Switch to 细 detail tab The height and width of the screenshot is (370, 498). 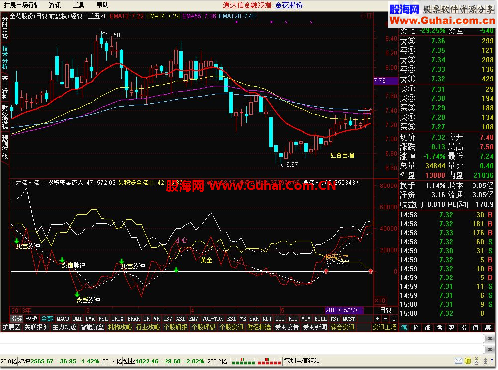[427, 327]
